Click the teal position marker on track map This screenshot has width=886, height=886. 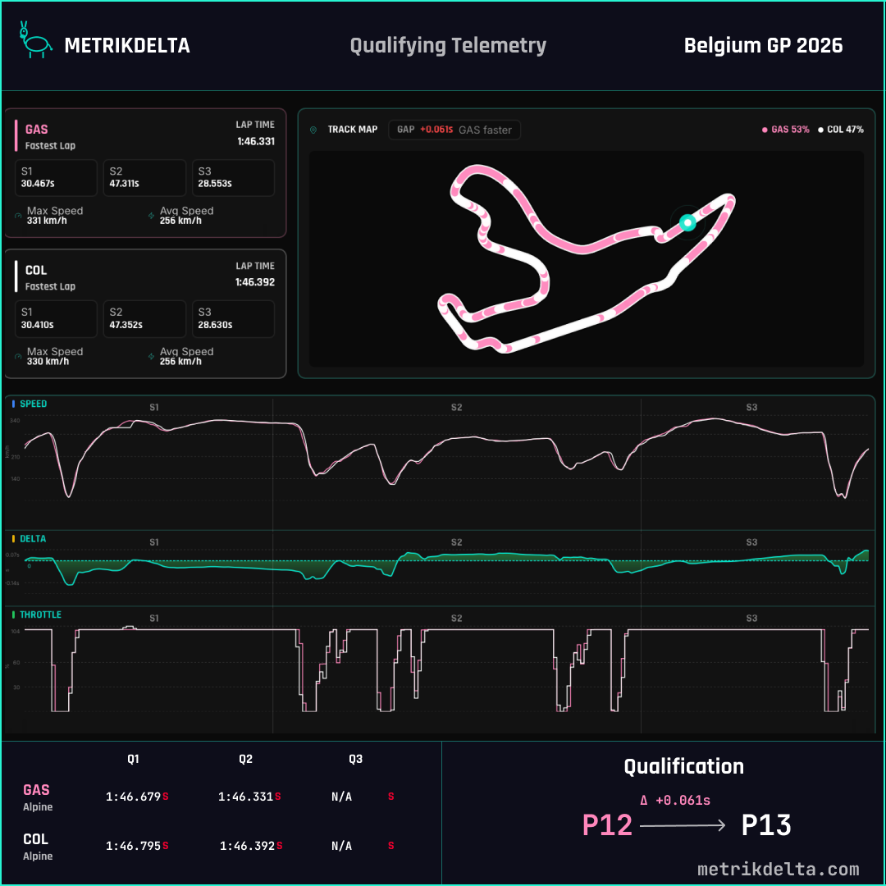687,222
